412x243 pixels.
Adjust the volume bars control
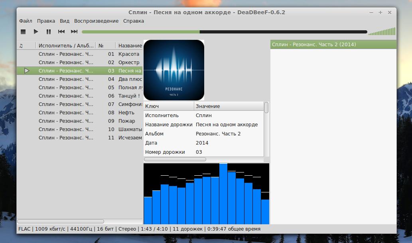(x=382, y=31)
